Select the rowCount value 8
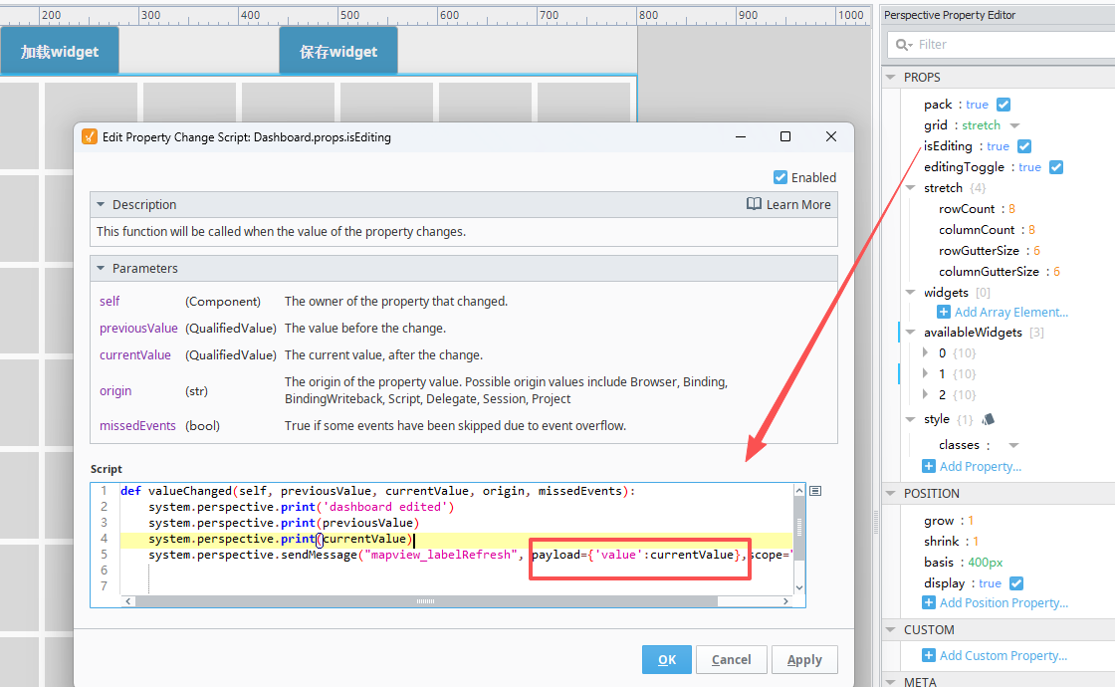Image resolution: width=1115 pixels, height=687 pixels. tap(1011, 209)
